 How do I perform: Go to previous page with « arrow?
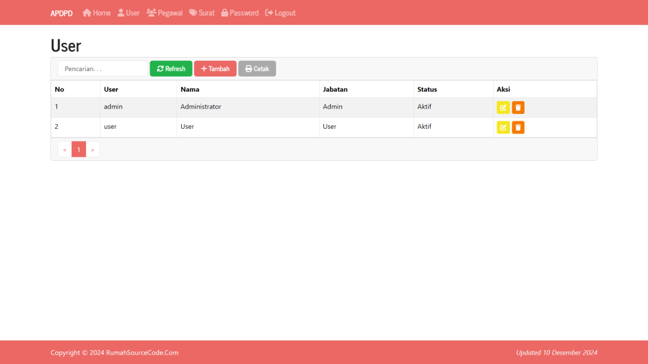(64, 149)
